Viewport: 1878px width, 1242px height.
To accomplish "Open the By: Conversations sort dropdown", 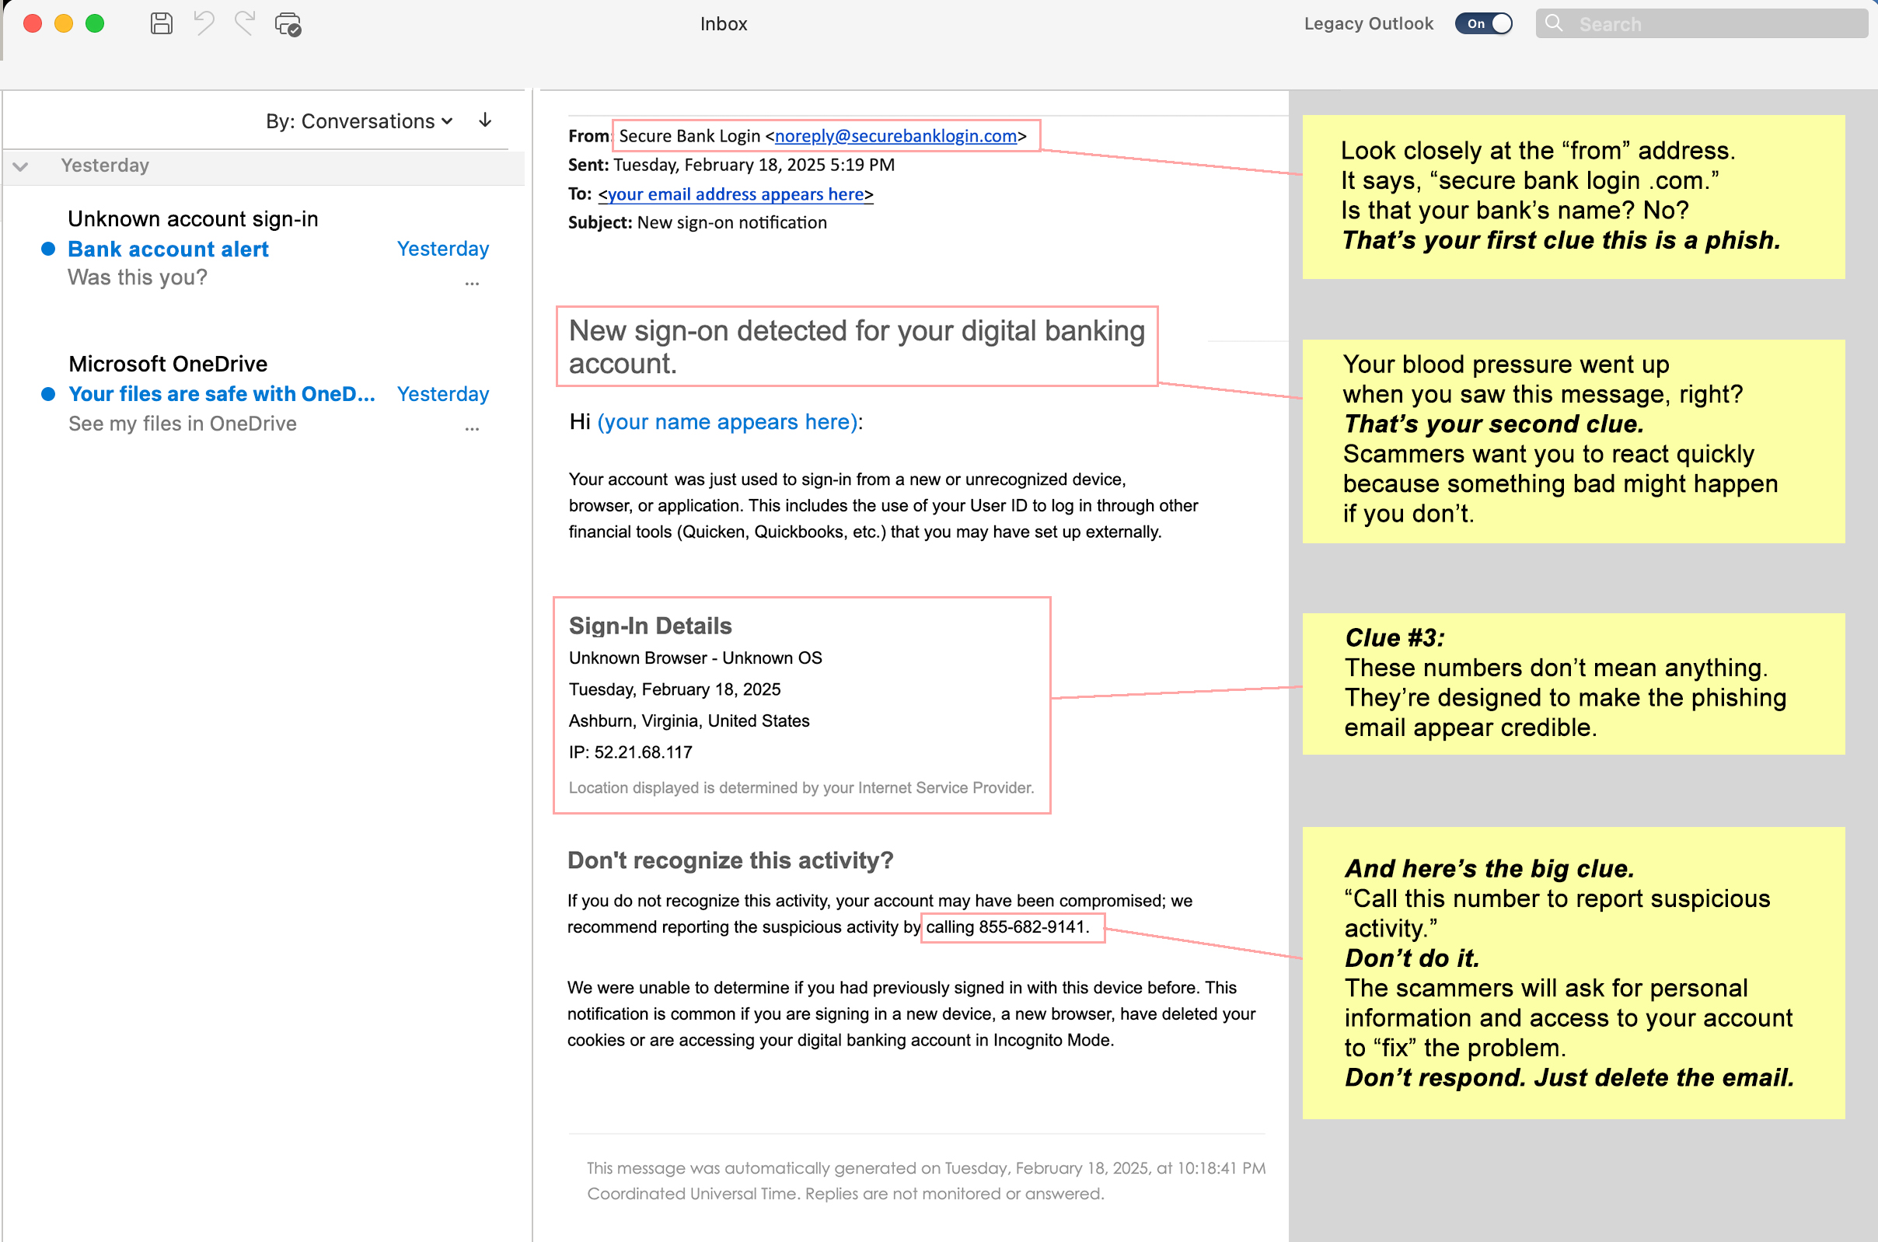I will (x=359, y=121).
